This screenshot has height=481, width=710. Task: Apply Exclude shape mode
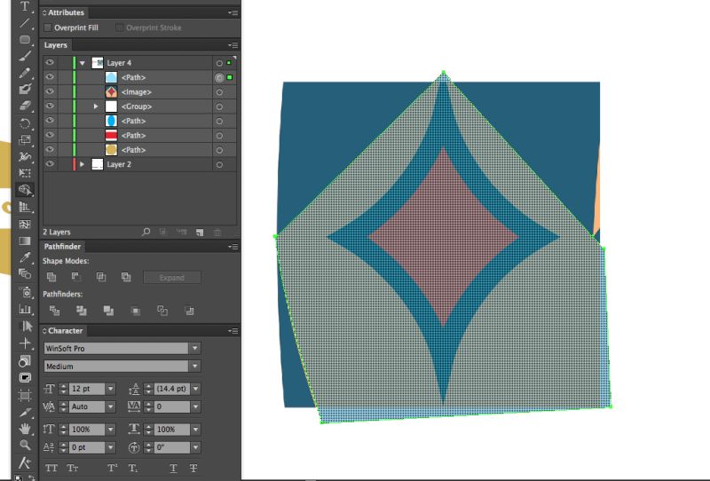point(126,277)
